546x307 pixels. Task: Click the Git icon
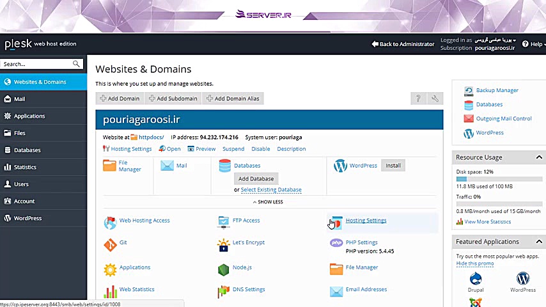(110, 244)
